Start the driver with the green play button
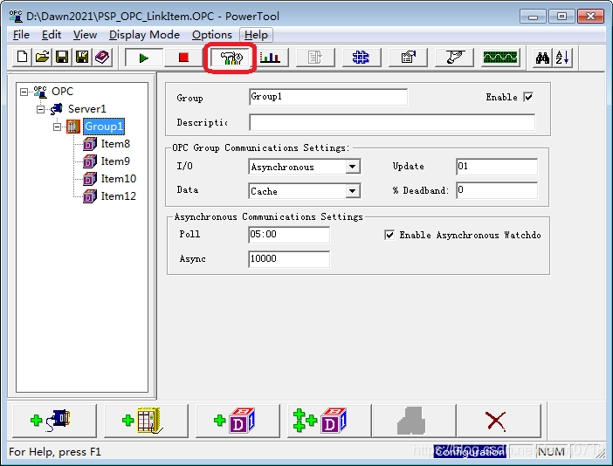The width and height of the screenshot is (613, 466). 144,58
